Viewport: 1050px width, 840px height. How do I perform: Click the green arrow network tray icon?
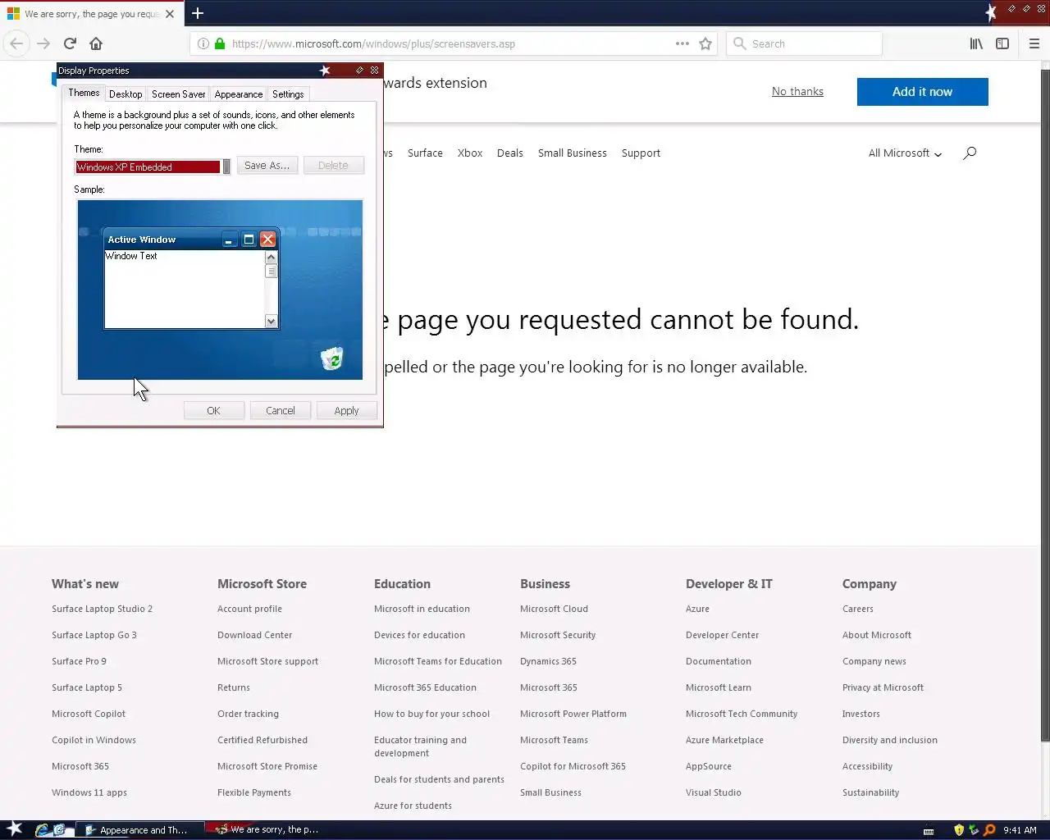pyautogui.click(x=974, y=830)
